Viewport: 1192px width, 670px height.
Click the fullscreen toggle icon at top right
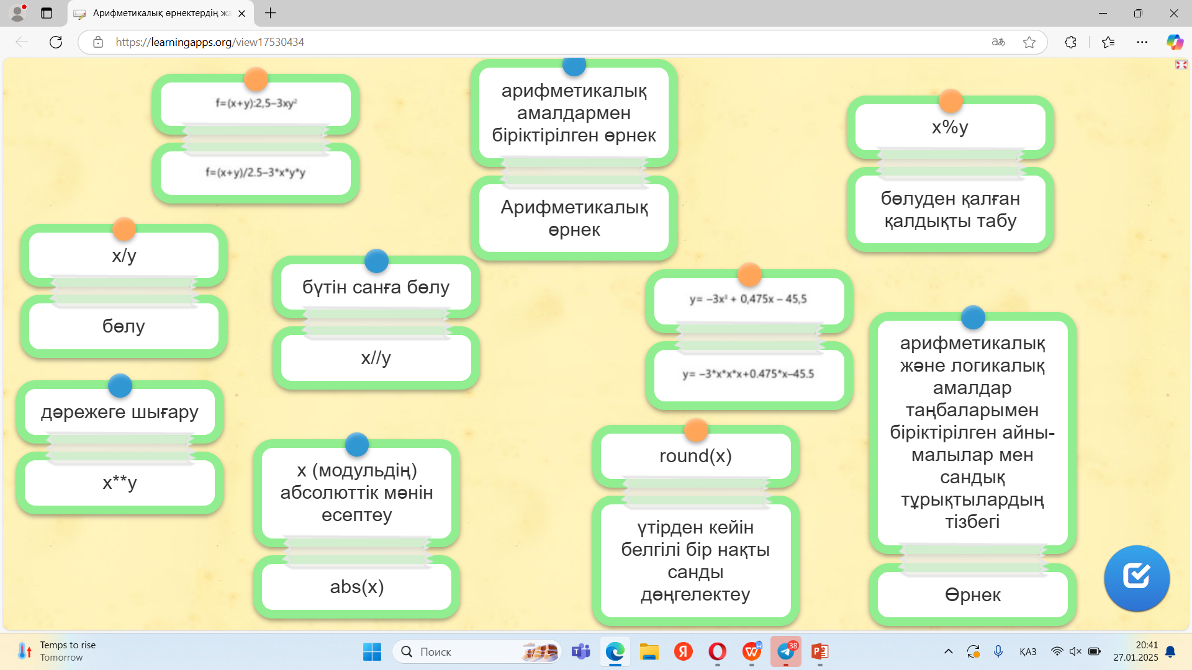pyautogui.click(x=1181, y=65)
